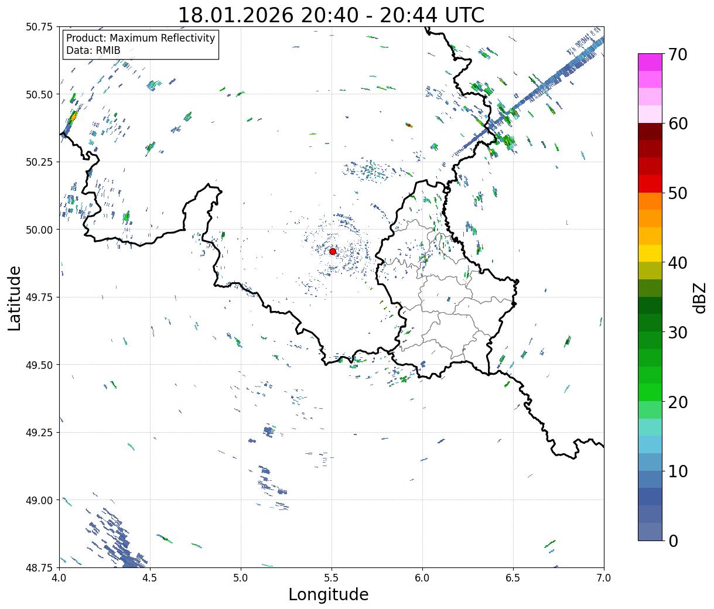This screenshot has width=714, height=609.
Task: Click the longitude tick label 5.5
Action: (332, 578)
